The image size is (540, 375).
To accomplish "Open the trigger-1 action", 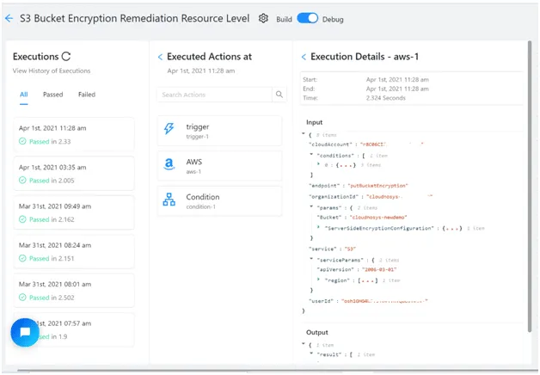I will (220, 131).
